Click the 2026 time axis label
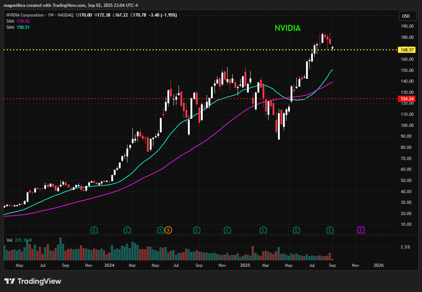The image size is (422, 292). click(379, 265)
